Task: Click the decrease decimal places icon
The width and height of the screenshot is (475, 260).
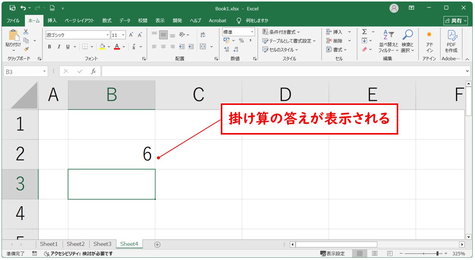Action: coord(236,49)
